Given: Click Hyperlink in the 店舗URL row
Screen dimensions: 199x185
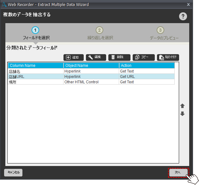Looking at the screenshot, I should (x=91, y=77).
